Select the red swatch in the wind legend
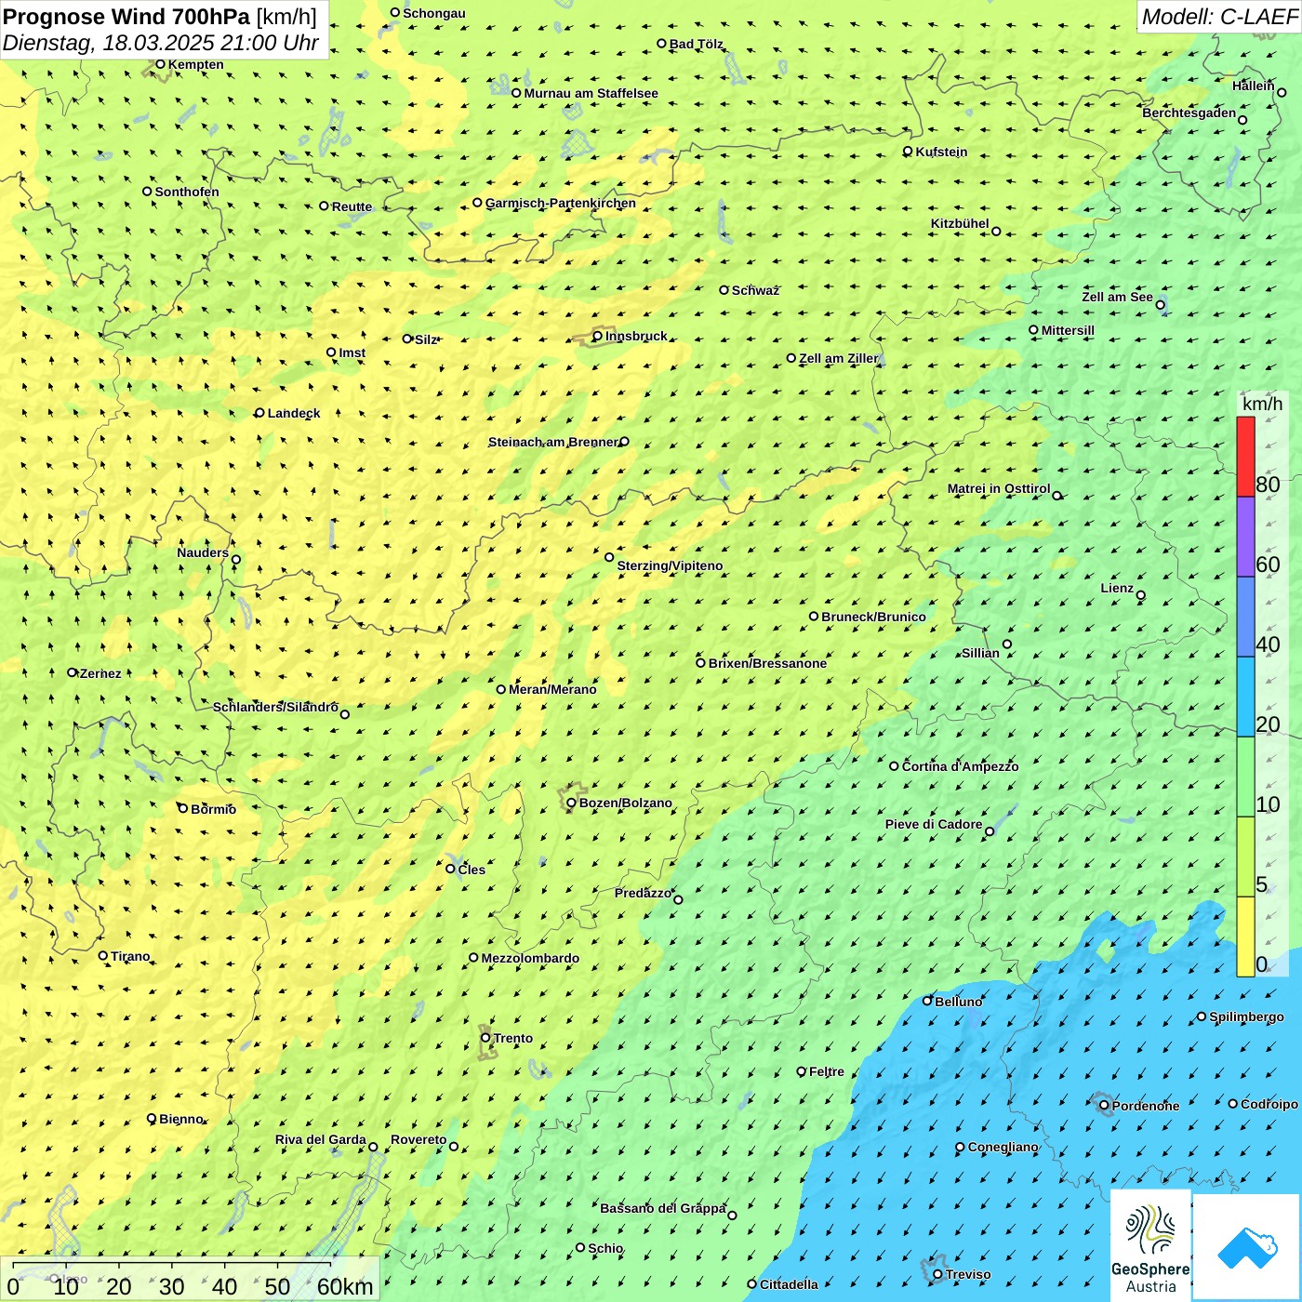The height and width of the screenshot is (1302, 1302). click(x=1245, y=457)
